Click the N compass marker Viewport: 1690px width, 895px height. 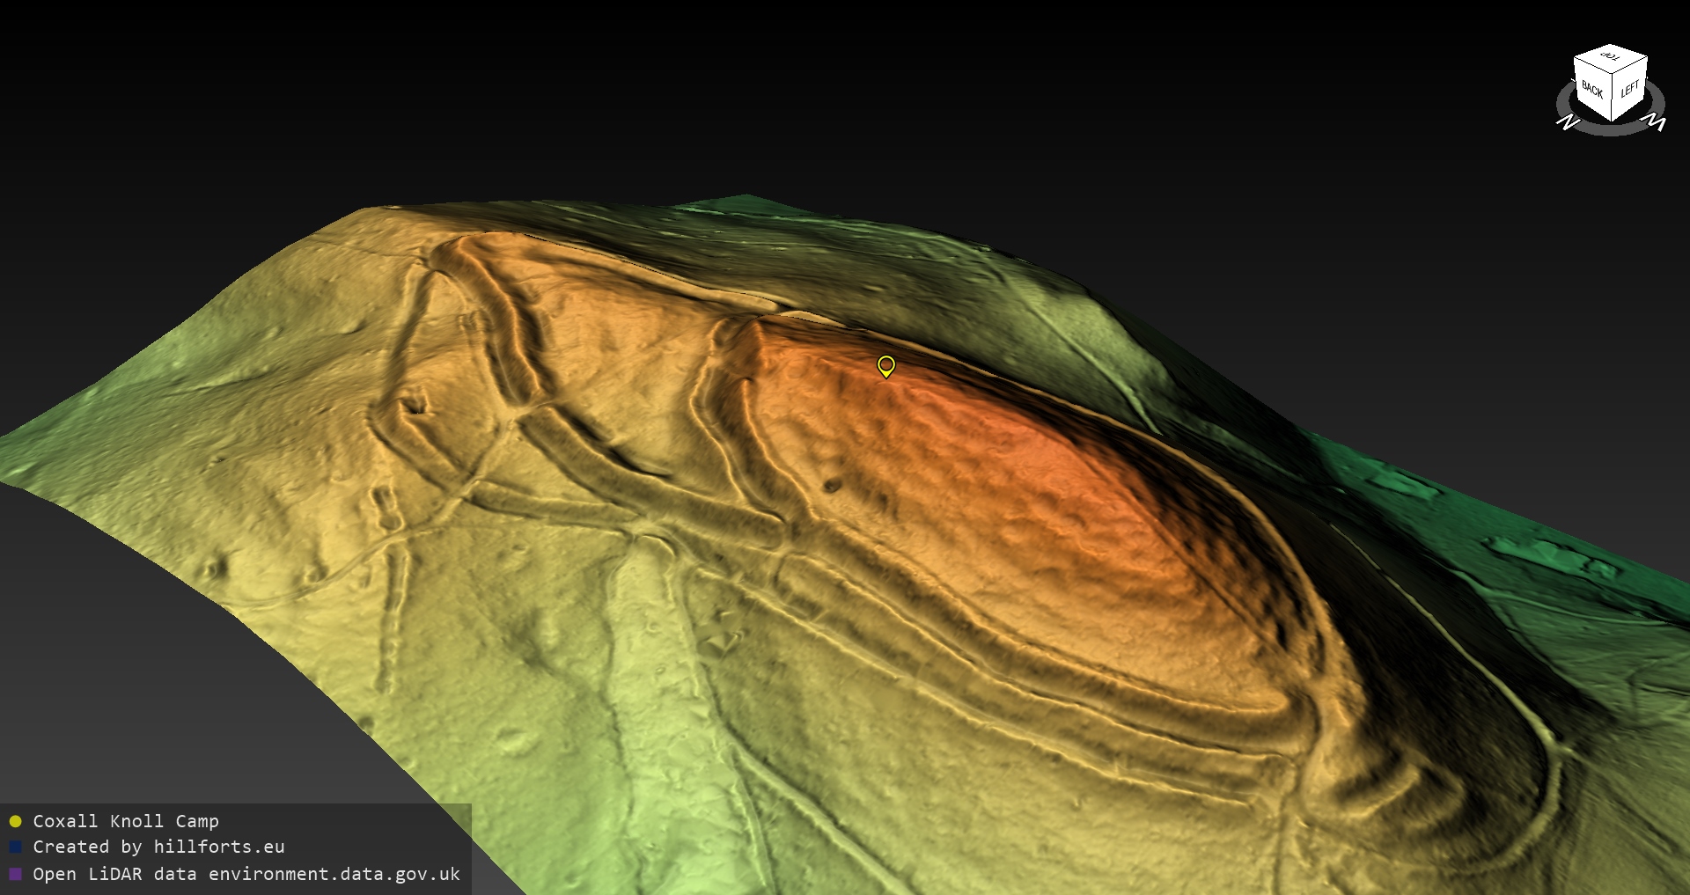[1568, 122]
